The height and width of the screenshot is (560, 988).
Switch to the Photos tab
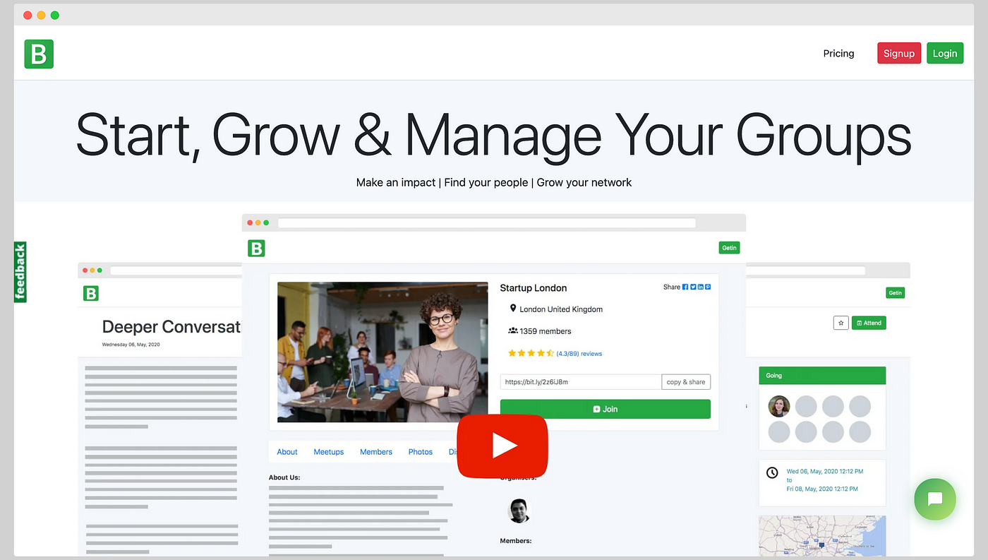point(421,452)
